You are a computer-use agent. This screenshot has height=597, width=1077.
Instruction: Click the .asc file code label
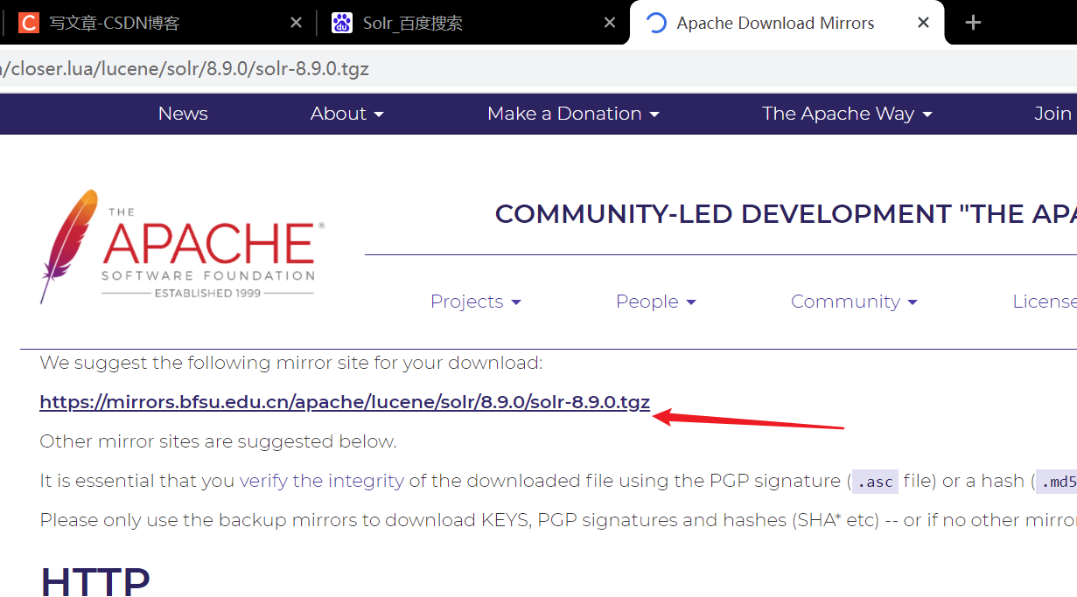(875, 482)
